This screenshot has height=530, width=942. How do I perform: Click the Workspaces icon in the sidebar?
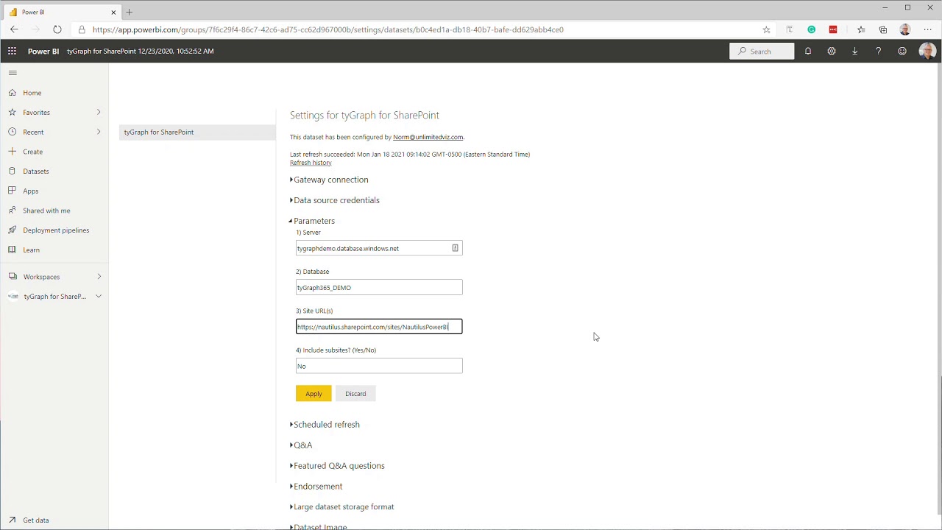pos(13,277)
